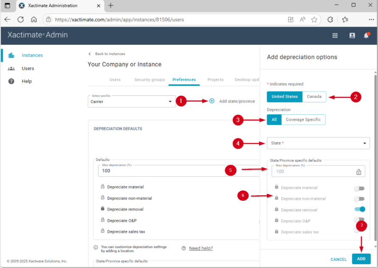Click lock icon beside Depreciate removal in defaults
Screen dimensions: 378x268
pos(103,209)
